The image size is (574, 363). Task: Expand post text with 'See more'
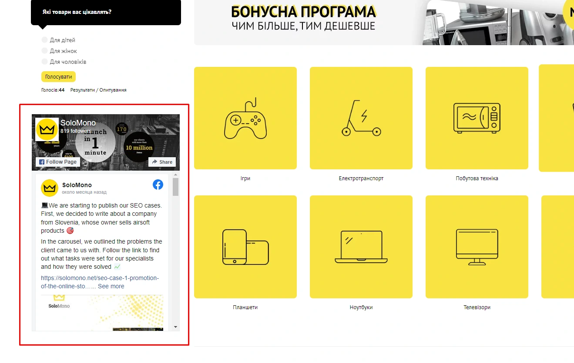(x=111, y=286)
